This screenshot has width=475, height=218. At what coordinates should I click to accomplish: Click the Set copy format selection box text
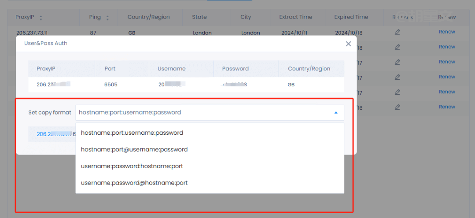pyautogui.click(x=130, y=113)
